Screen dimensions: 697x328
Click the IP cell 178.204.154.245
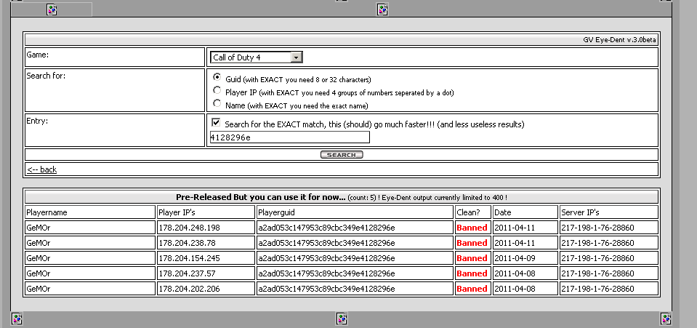pos(206,258)
